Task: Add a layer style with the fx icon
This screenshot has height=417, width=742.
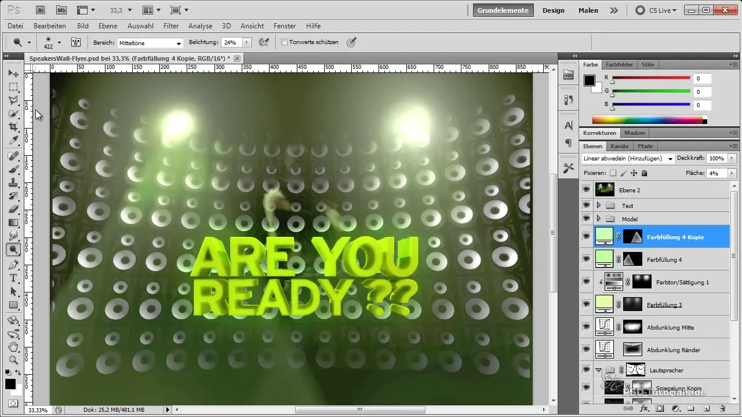Action: click(x=643, y=408)
